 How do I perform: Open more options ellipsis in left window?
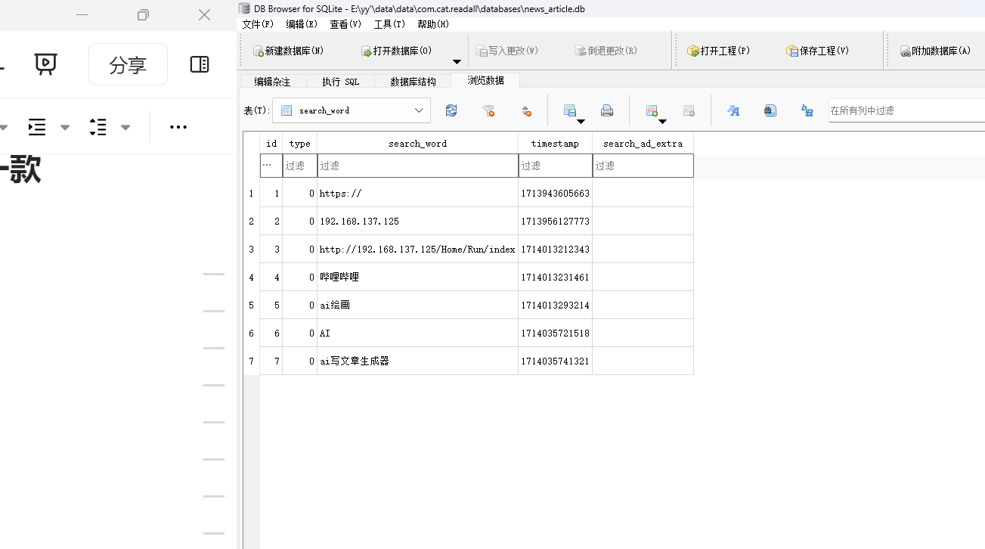[x=178, y=127]
